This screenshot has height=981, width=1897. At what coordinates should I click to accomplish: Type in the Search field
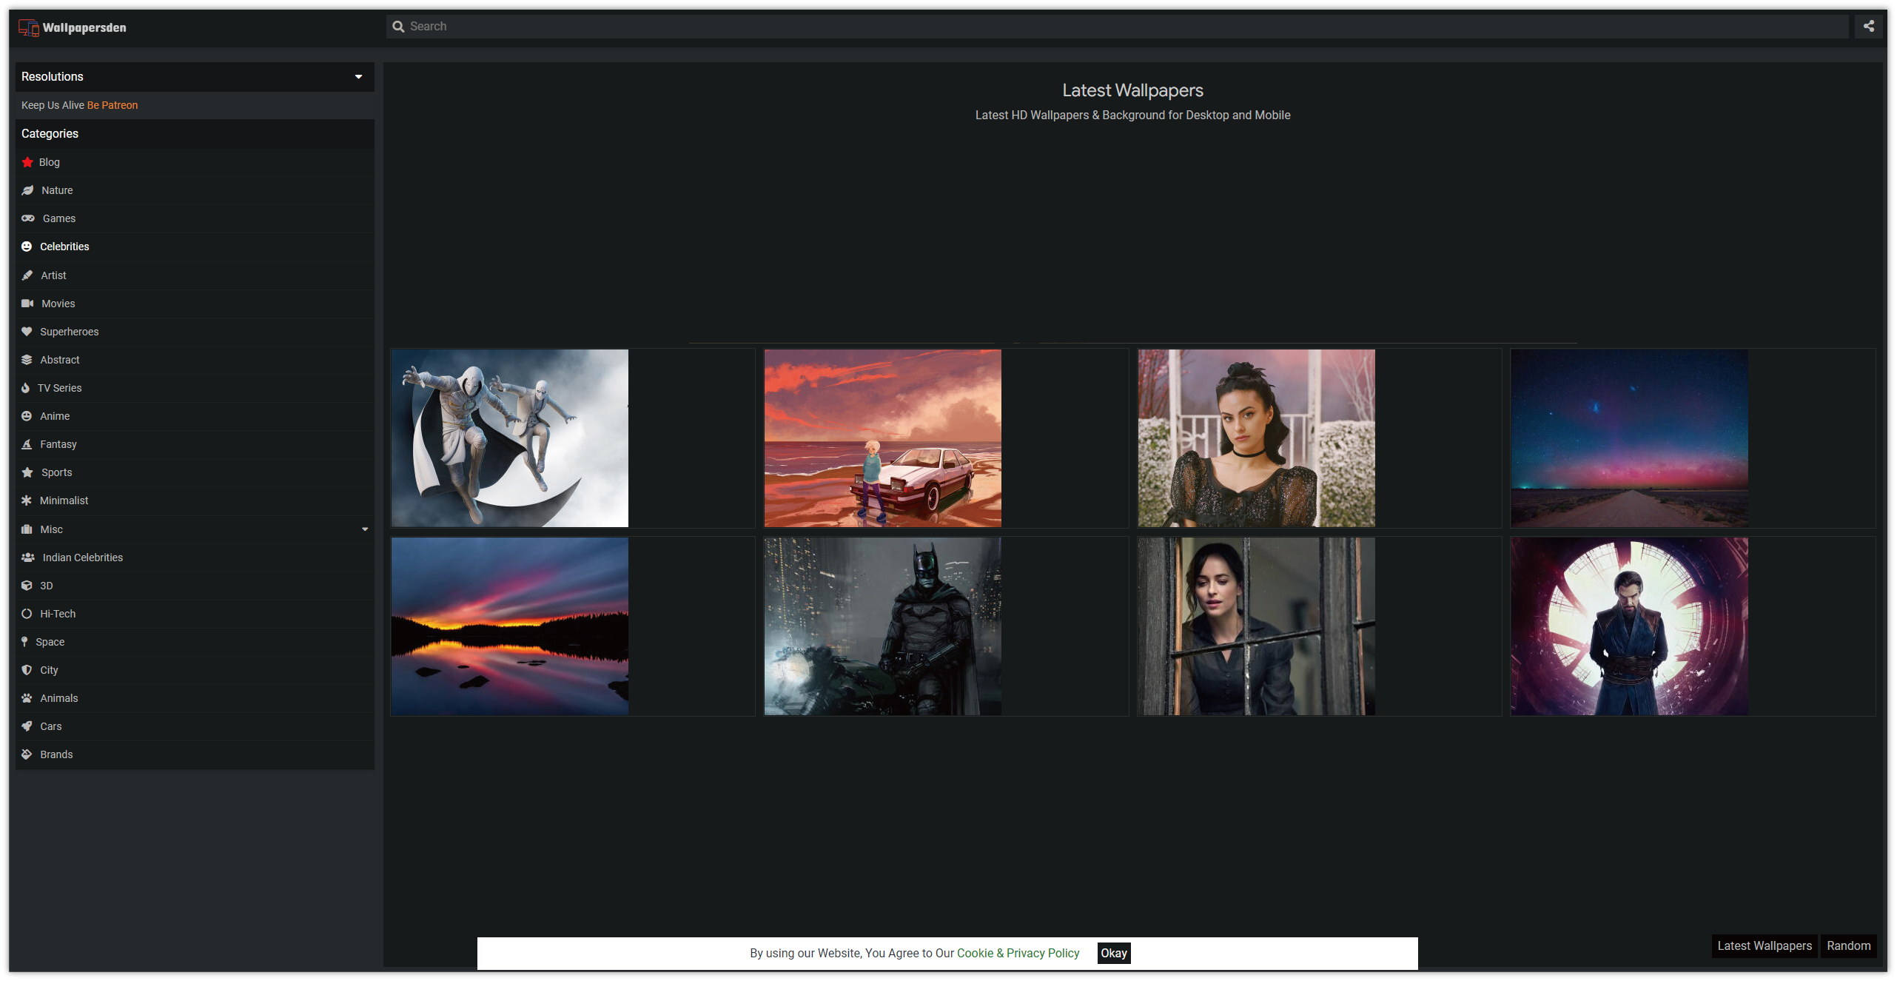(1110, 27)
